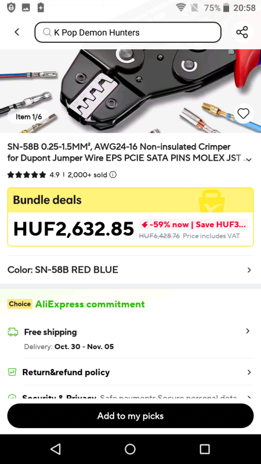This screenshot has width=261, height=464.
Task: Open the share icon
Action: pyautogui.click(x=242, y=32)
